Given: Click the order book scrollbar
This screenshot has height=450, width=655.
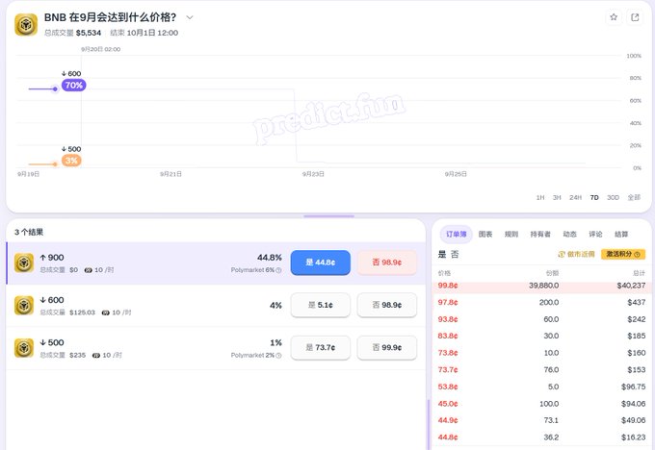Looking at the screenshot, I should 429,425.
